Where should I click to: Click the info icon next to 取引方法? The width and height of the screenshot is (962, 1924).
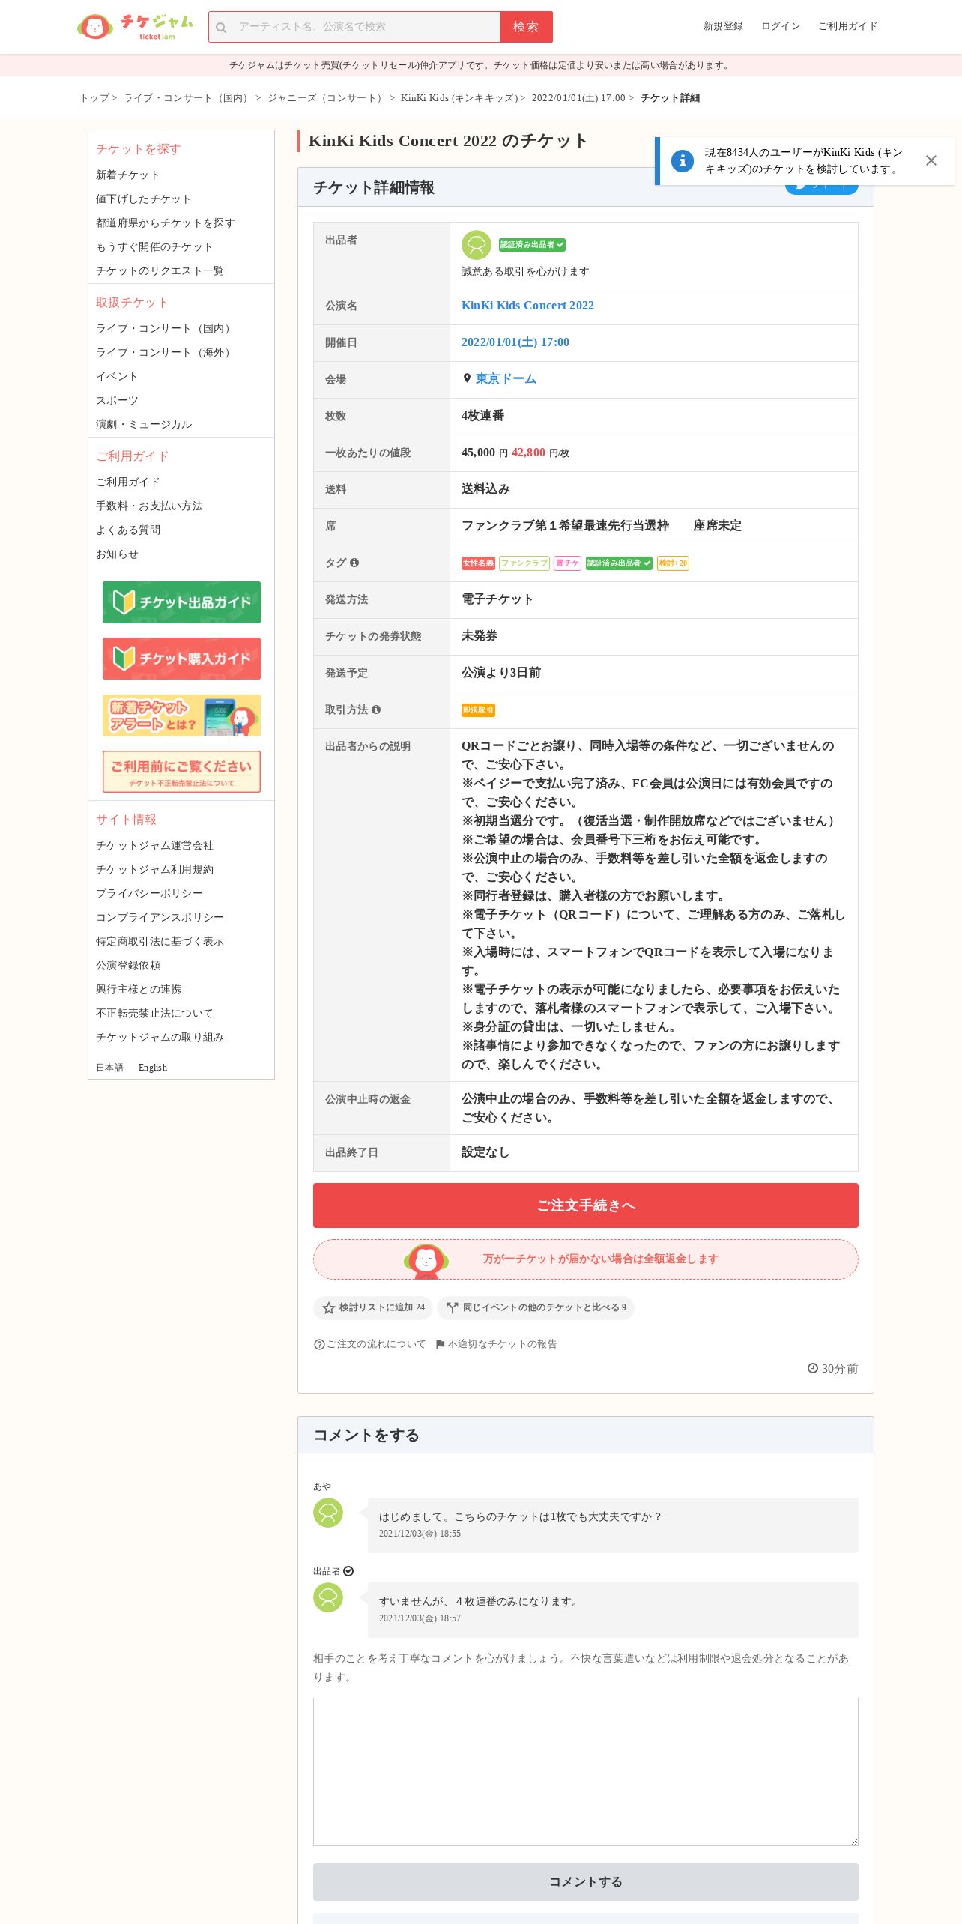coord(376,710)
